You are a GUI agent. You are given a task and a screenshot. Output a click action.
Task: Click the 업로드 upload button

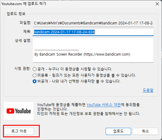pos(118,131)
